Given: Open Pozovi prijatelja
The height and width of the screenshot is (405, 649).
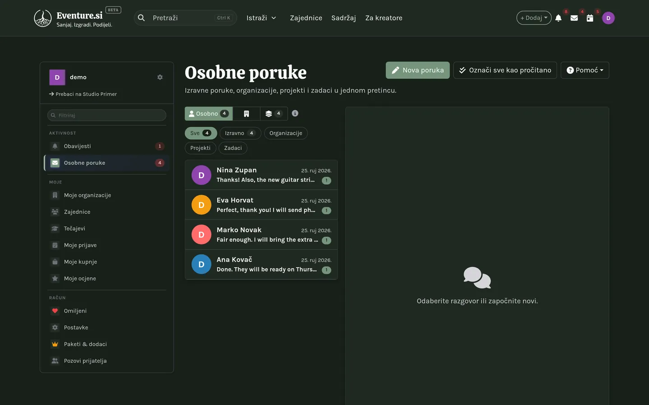Looking at the screenshot, I should 106,361.
